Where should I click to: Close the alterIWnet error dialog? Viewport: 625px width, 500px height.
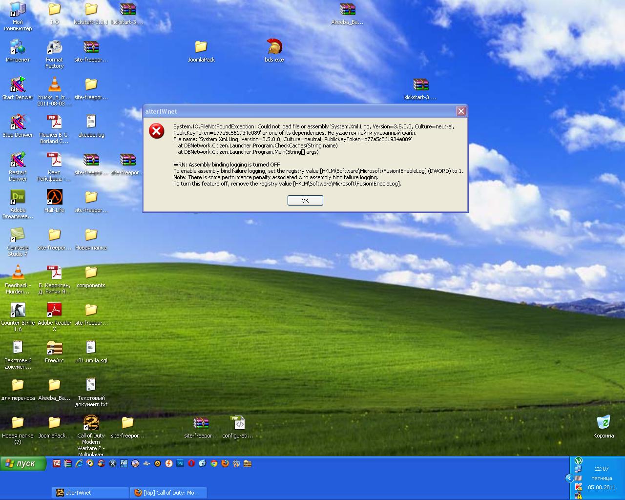pyautogui.click(x=460, y=111)
